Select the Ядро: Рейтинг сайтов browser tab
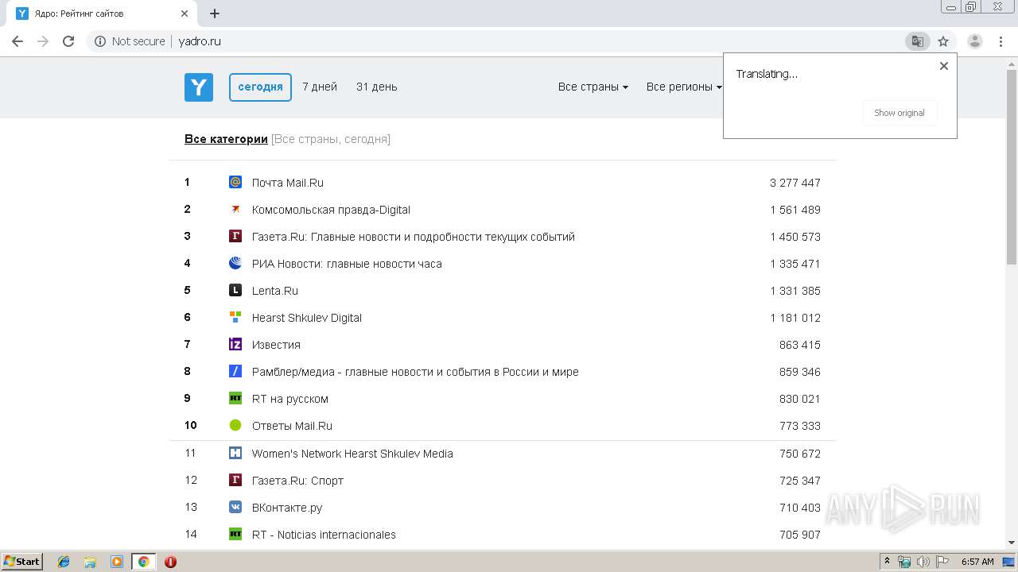 pyautogui.click(x=102, y=14)
